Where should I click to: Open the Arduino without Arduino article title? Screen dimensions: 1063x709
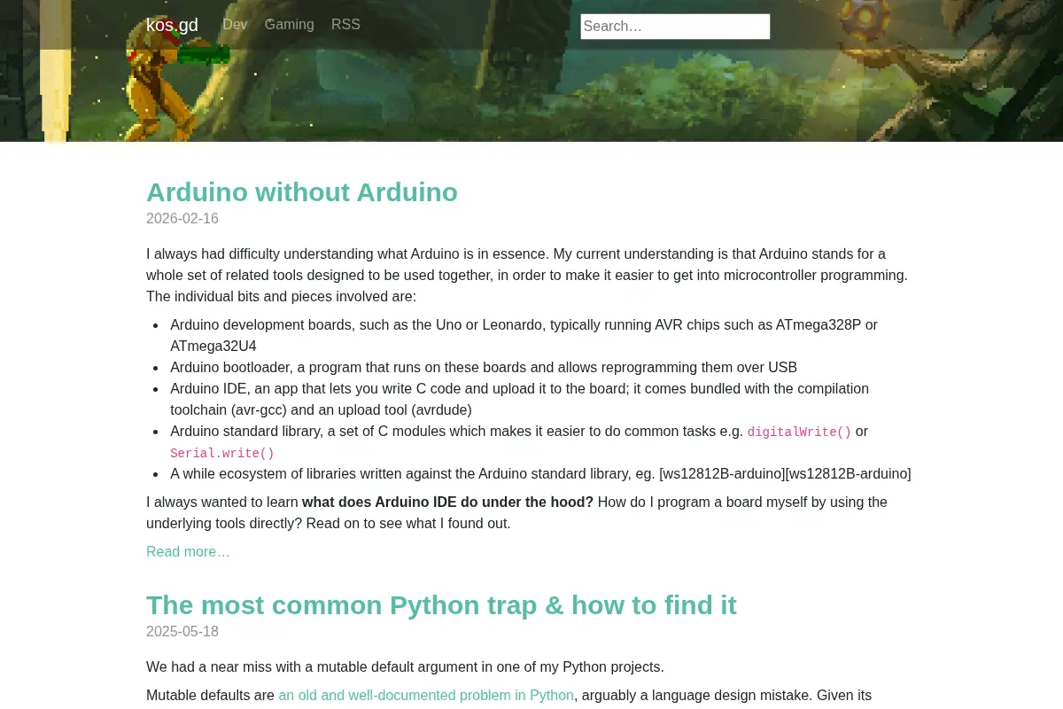tap(302, 192)
